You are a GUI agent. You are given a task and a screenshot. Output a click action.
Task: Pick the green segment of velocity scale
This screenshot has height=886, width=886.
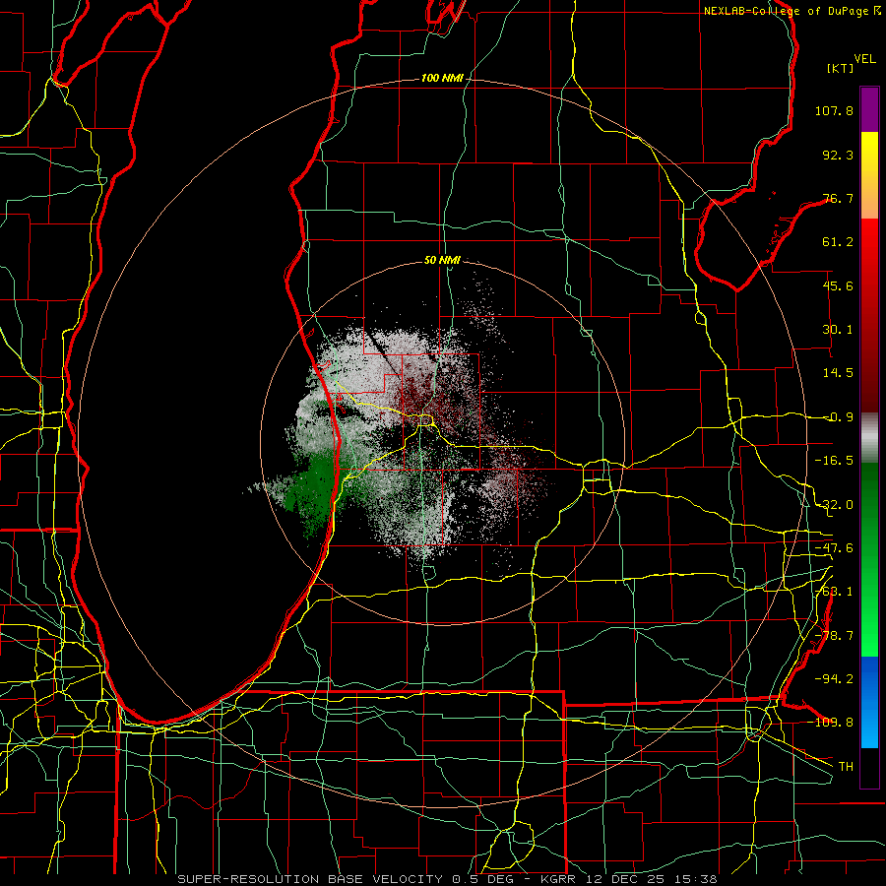point(869,559)
